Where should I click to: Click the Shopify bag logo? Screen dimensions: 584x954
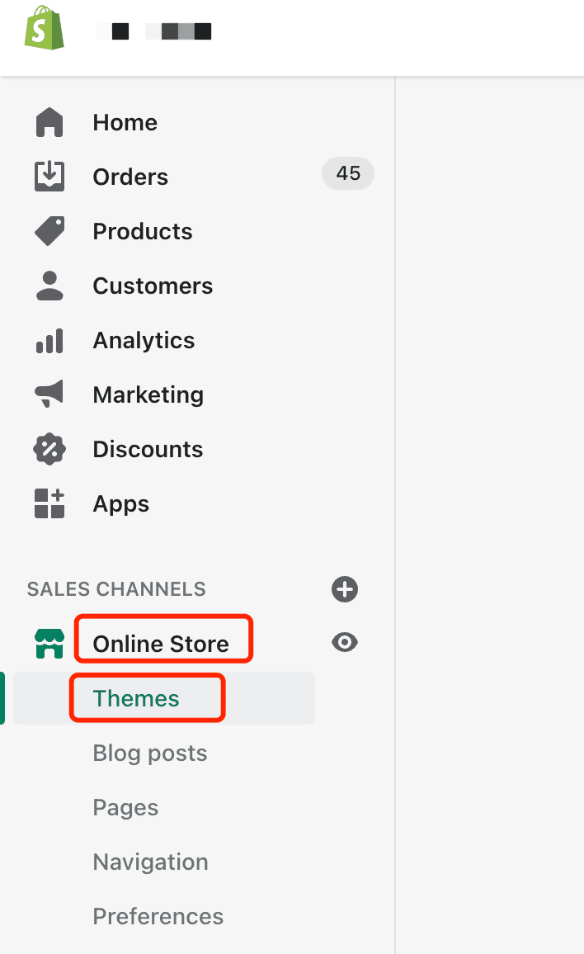[x=45, y=27]
